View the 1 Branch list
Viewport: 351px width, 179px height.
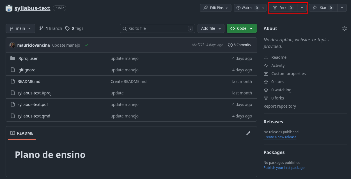point(51,28)
